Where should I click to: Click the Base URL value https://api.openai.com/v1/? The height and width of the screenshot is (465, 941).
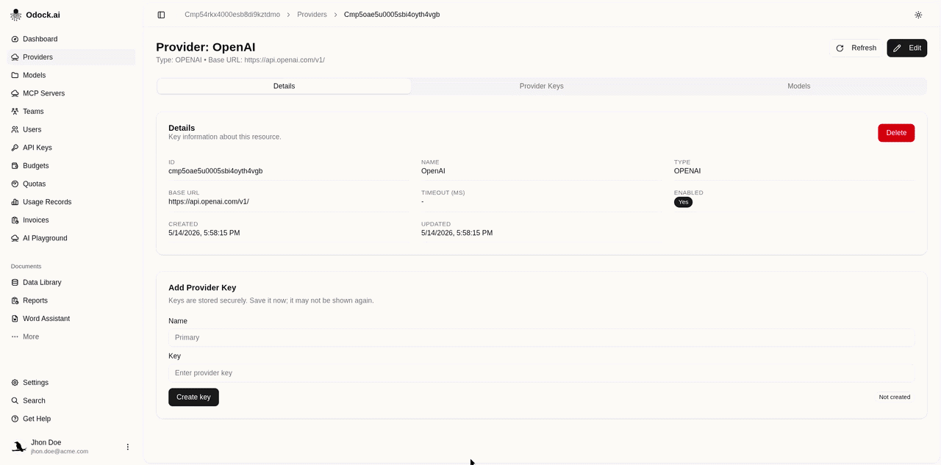209,201
